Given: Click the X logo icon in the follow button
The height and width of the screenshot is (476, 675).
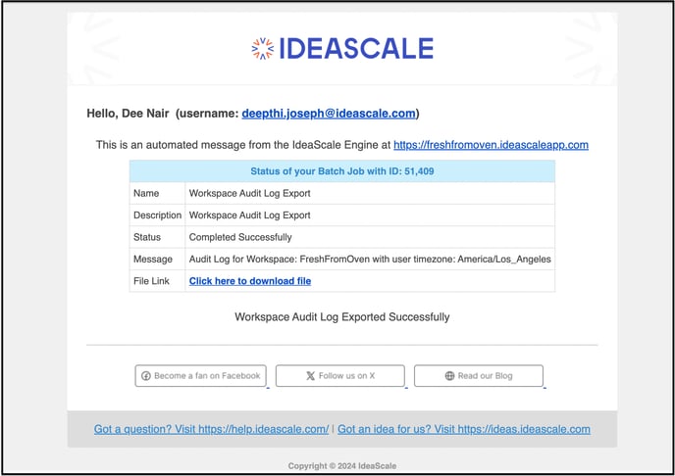Looking at the screenshot, I should pos(310,376).
